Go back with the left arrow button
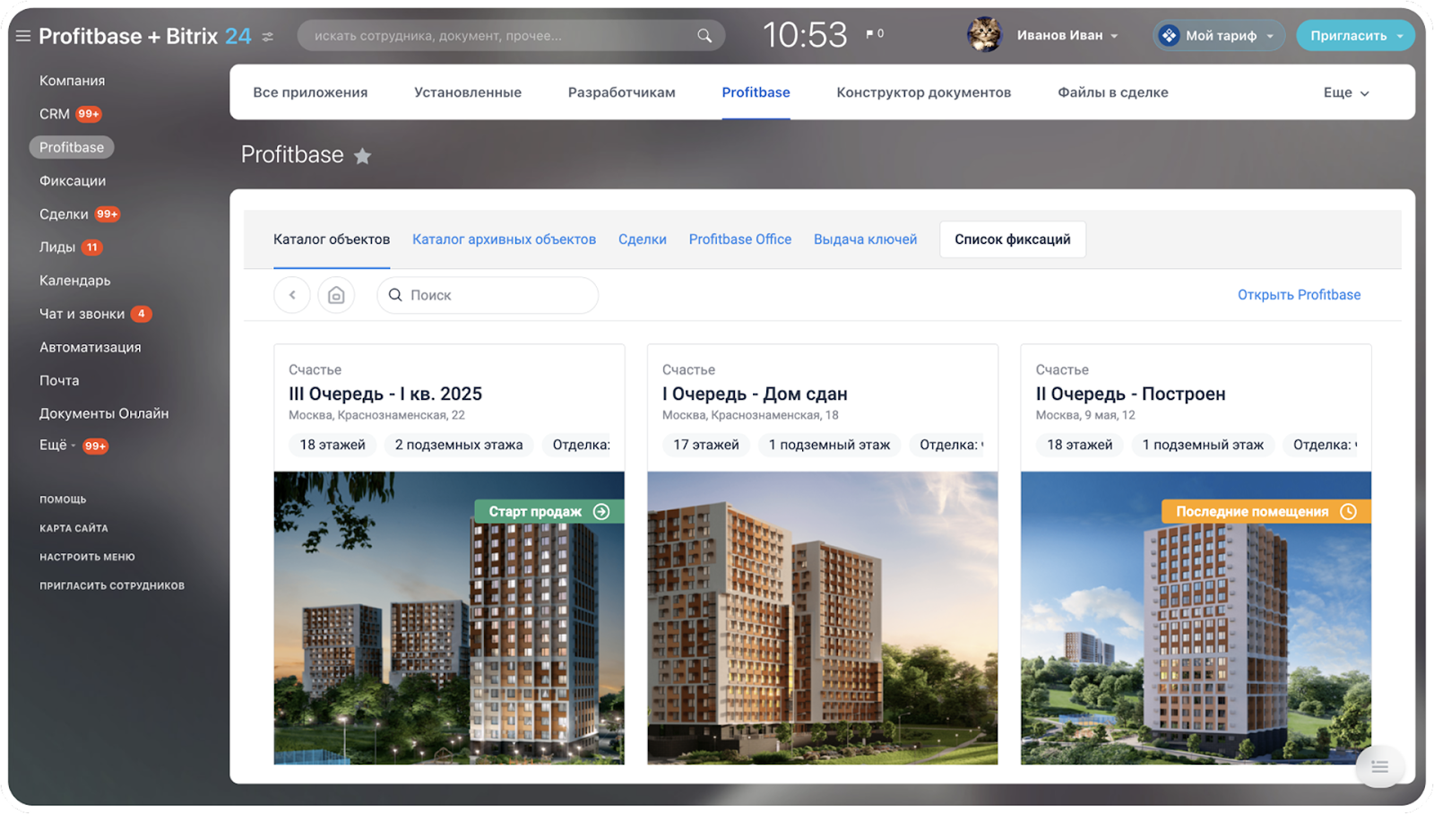Screen dimensions: 1434x814 [292, 295]
